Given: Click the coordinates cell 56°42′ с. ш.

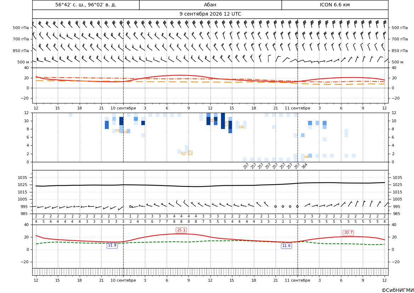Looking at the screenshot, I should click(x=86, y=5).
